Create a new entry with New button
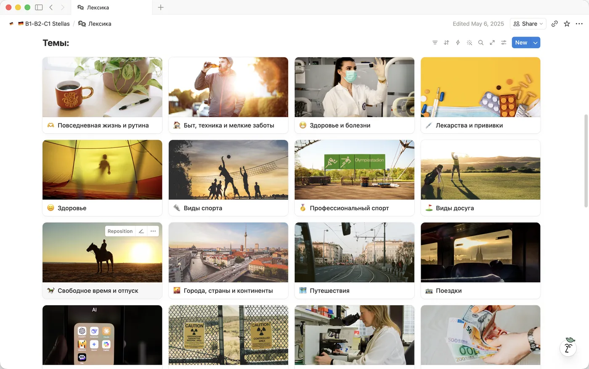589x369 pixels. click(x=521, y=42)
